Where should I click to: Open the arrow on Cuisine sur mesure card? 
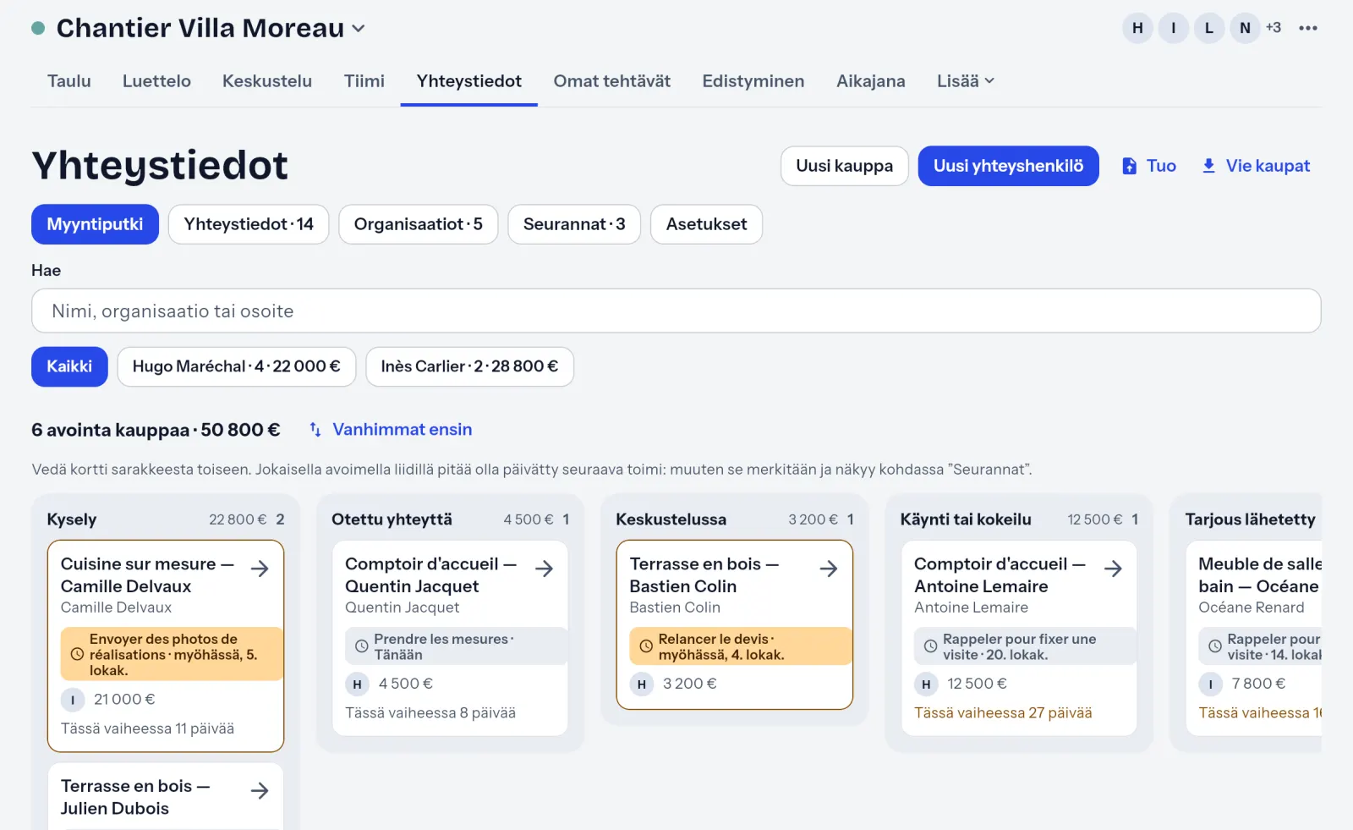260,569
